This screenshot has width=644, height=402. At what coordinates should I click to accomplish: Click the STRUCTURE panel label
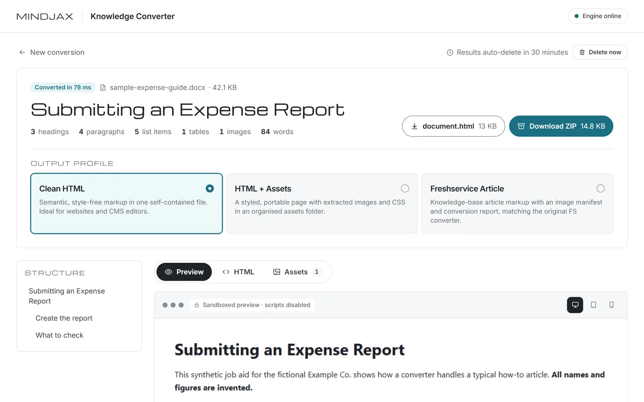point(55,273)
